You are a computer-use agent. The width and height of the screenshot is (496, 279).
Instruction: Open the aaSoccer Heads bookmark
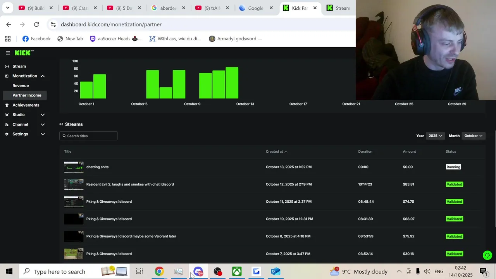pos(115,39)
